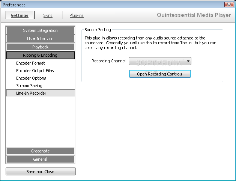Select Encoder Output Files item
This screenshot has height=181, width=236.
(41, 71)
